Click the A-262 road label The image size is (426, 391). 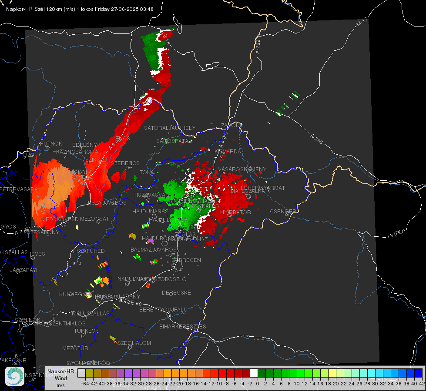pos(258,46)
